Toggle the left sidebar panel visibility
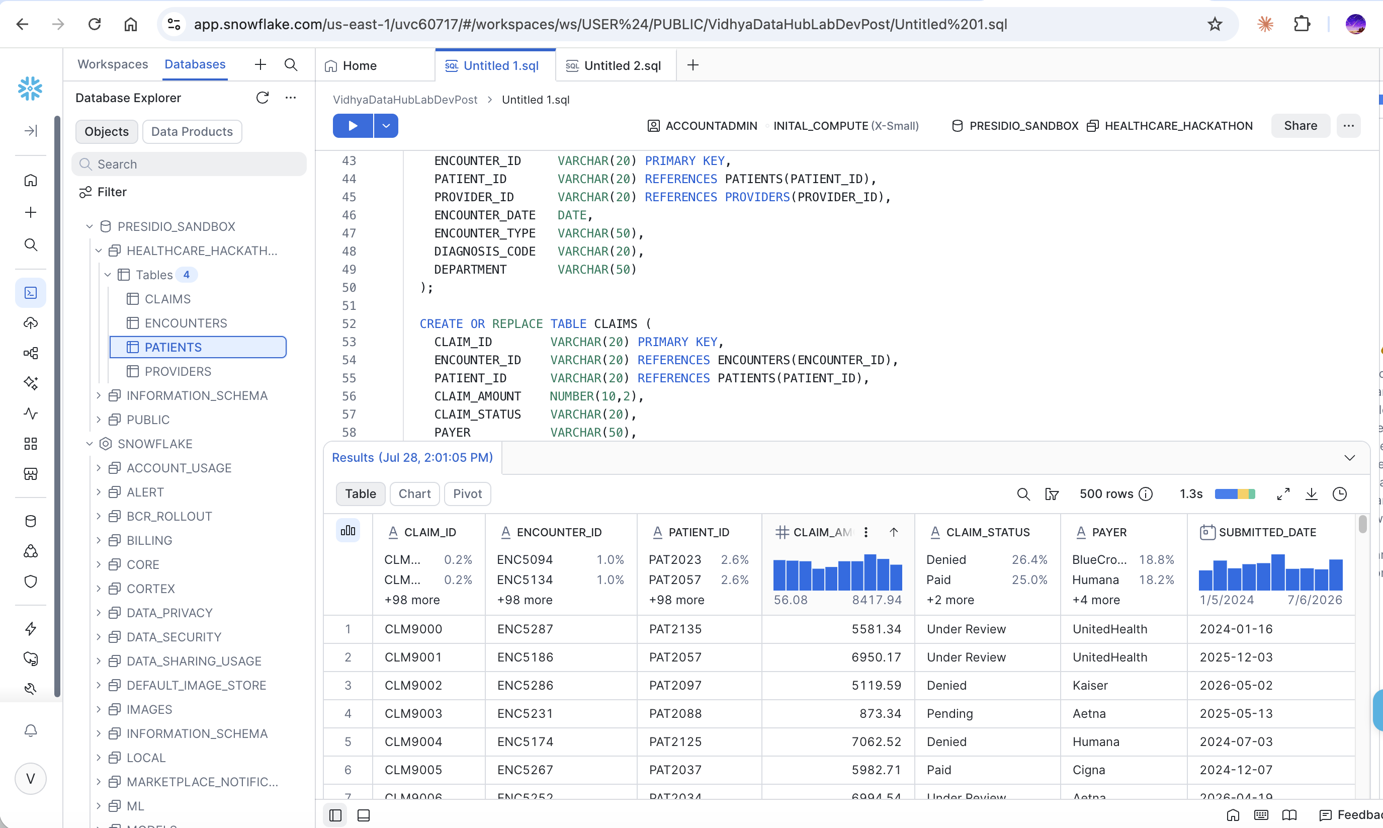Screen dimensions: 1383x828 pyautogui.click(x=335, y=815)
